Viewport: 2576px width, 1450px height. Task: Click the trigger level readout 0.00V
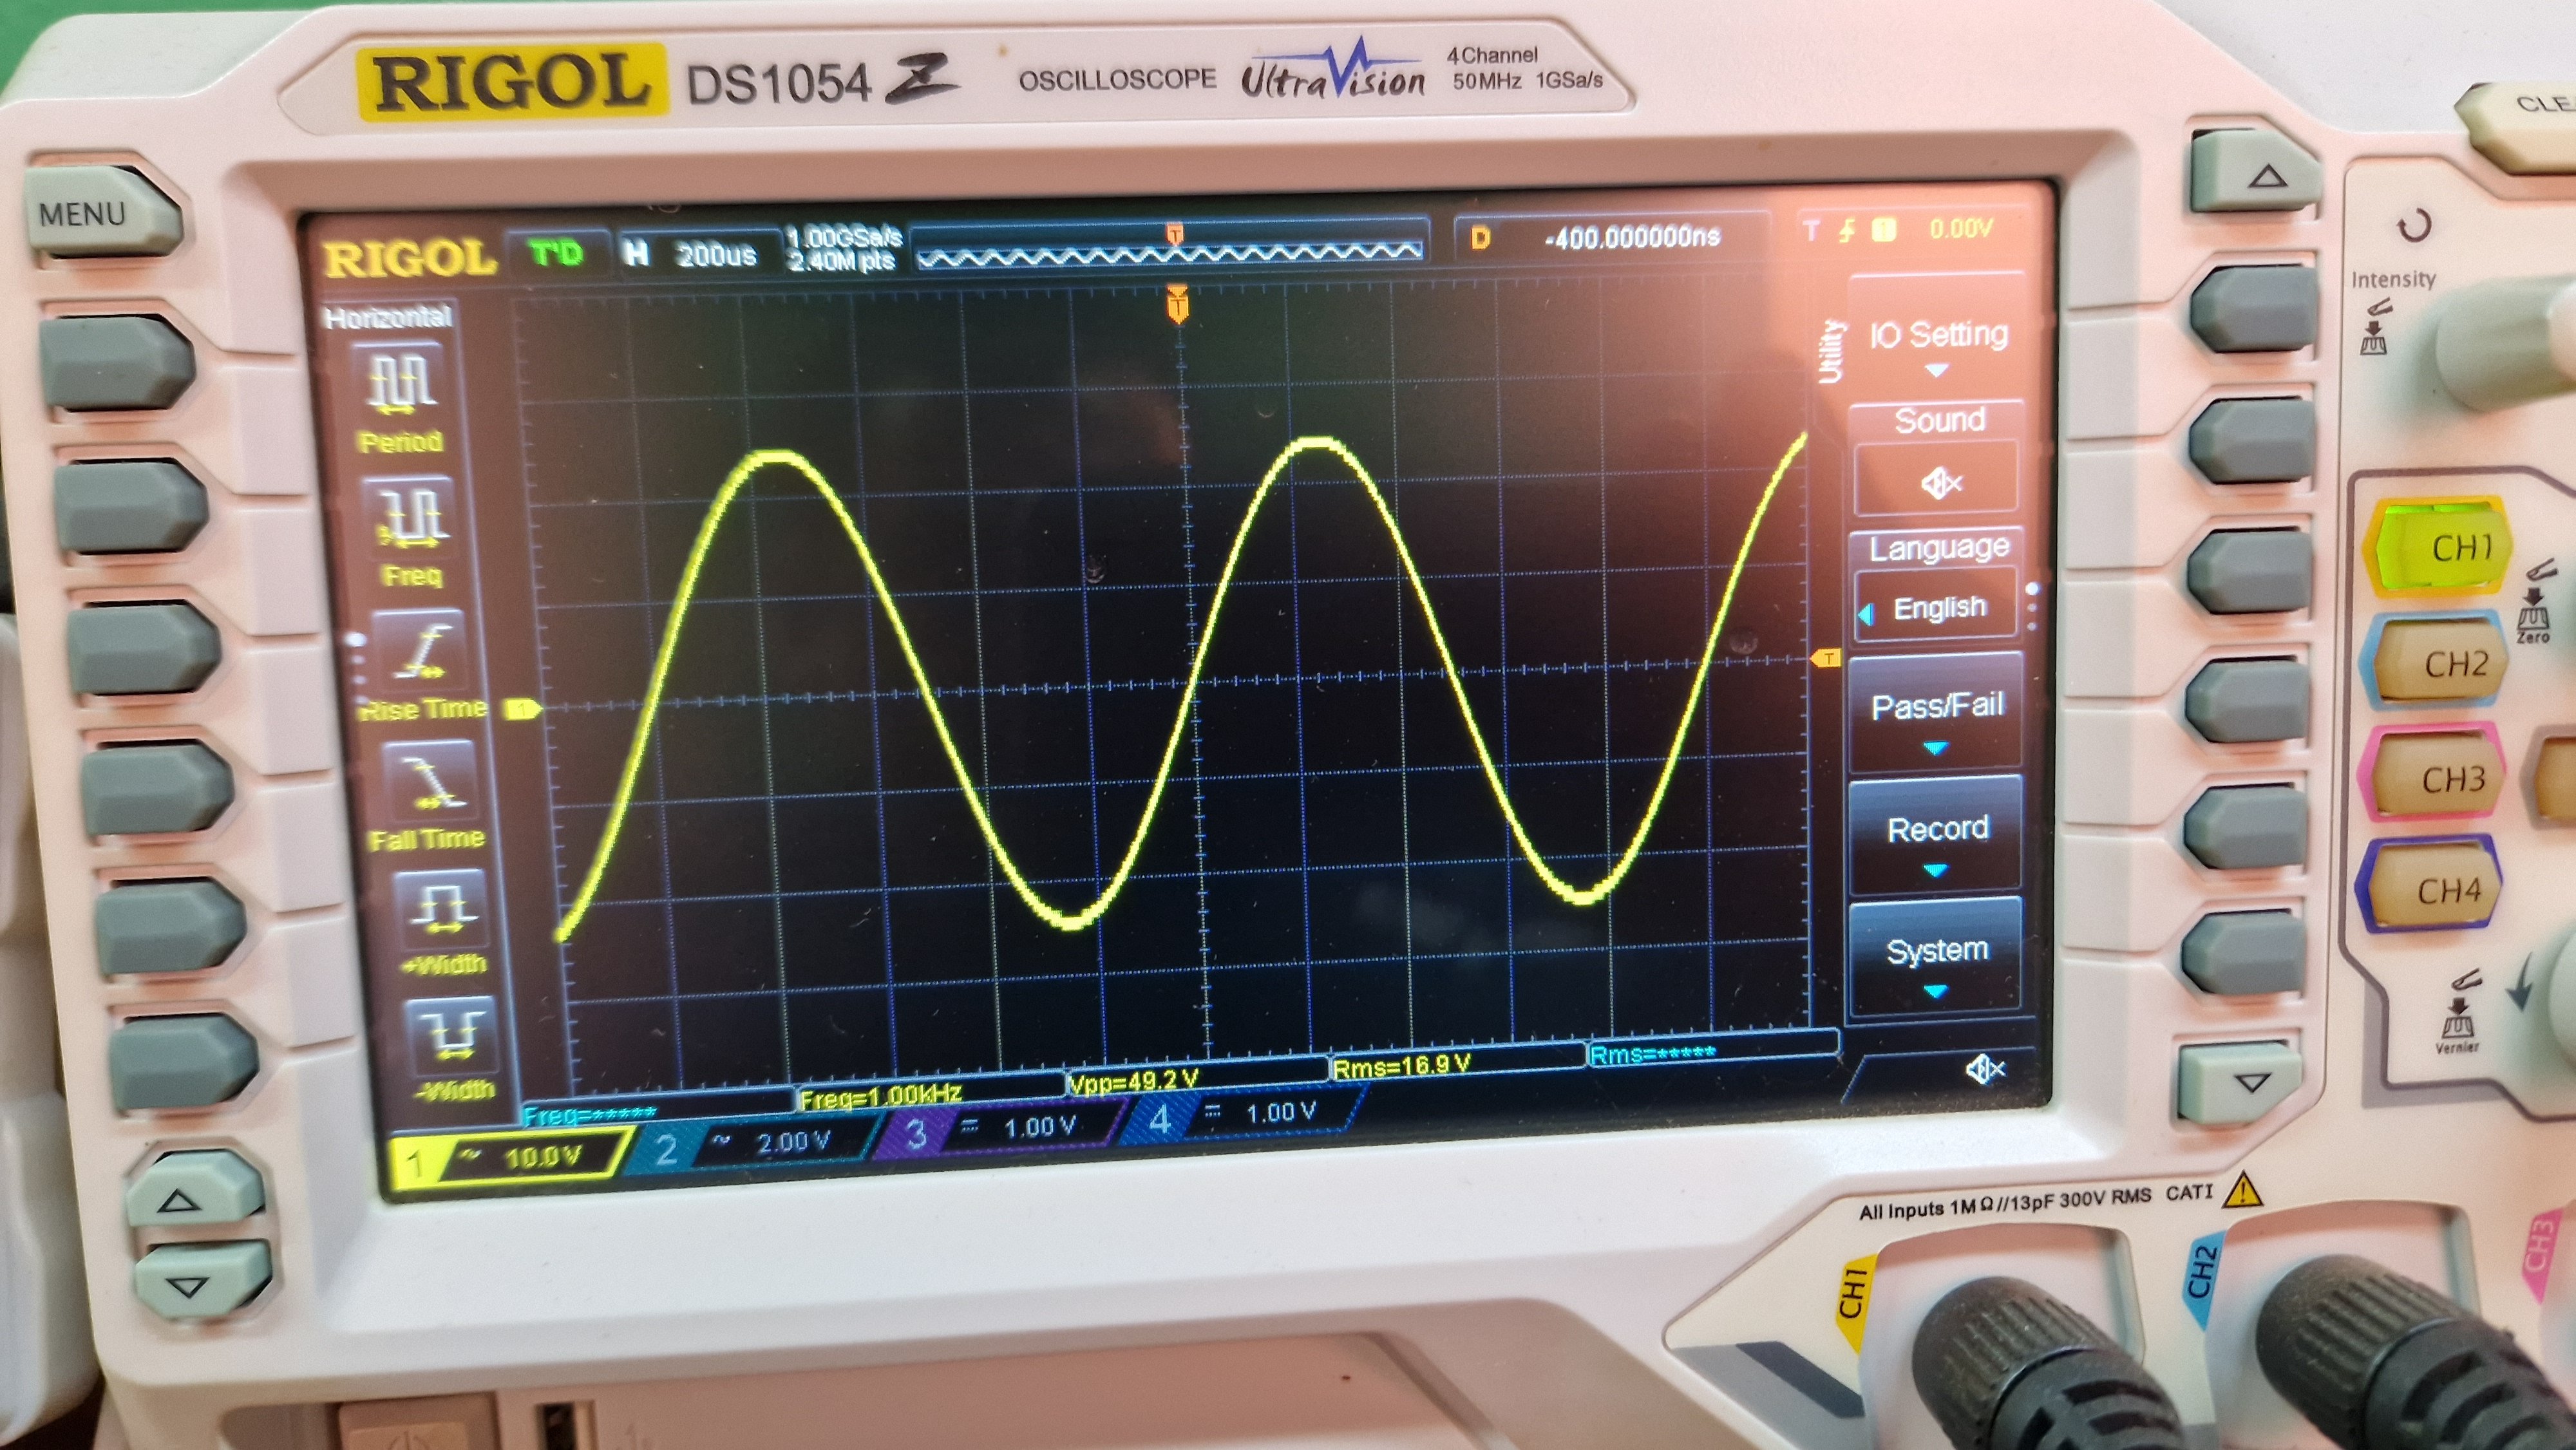tap(1961, 230)
